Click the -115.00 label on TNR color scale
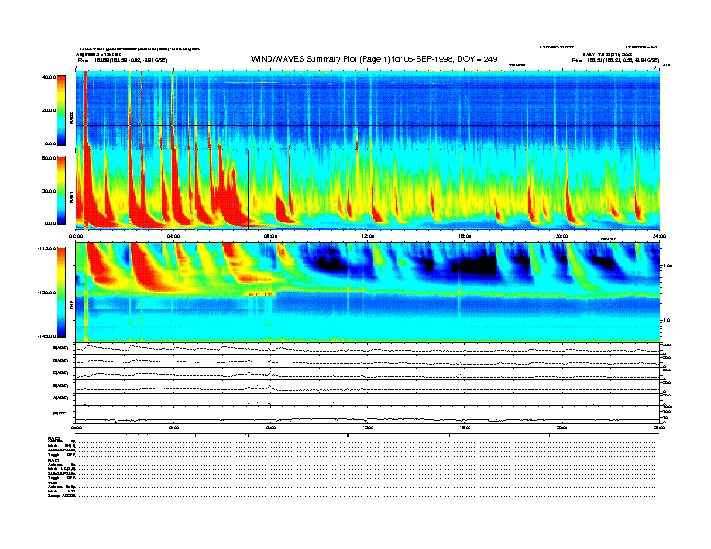Image resolution: width=711 pixels, height=549 pixels. (47, 248)
